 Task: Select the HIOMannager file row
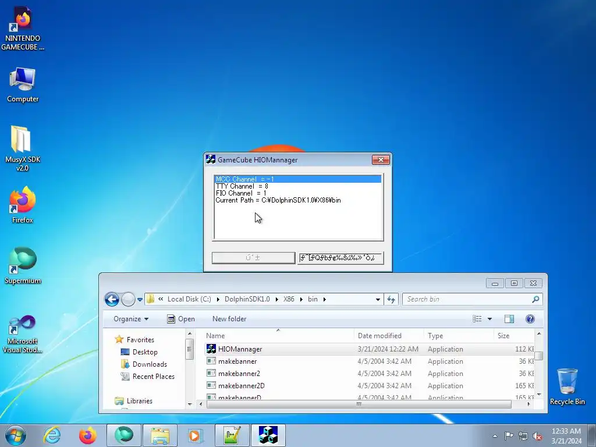[x=368, y=349]
